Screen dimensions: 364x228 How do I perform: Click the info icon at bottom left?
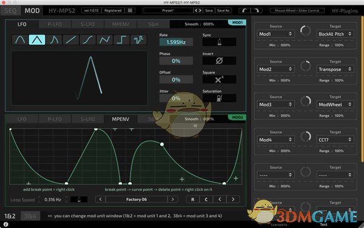coord(6,224)
